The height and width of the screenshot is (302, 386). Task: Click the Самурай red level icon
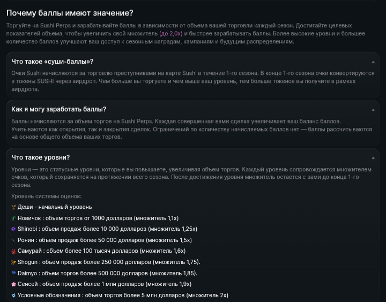point(13,251)
